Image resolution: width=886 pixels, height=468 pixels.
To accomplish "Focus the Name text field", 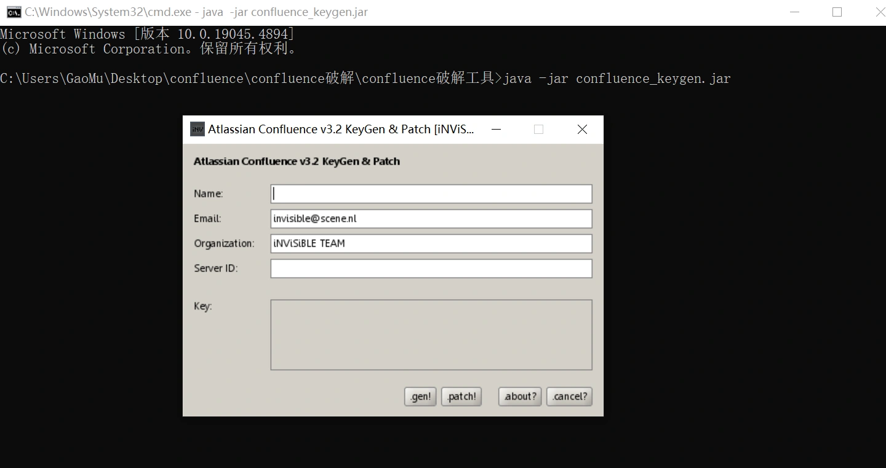I will coord(431,194).
